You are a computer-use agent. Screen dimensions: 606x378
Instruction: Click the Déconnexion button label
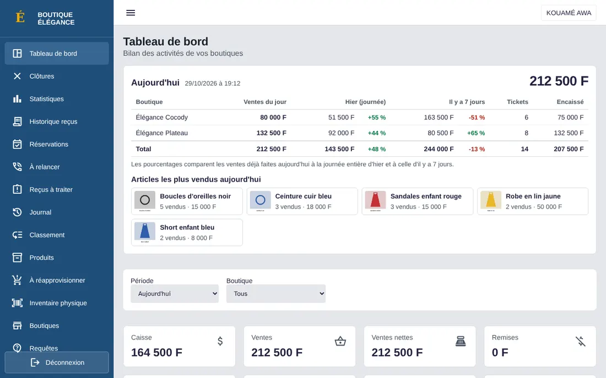click(65, 363)
